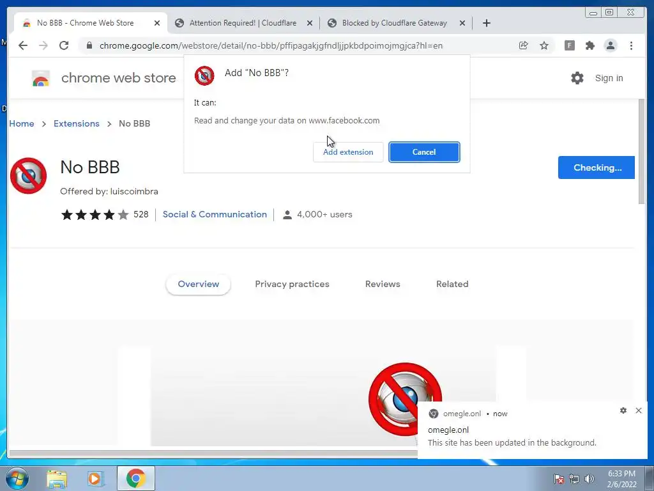The height and width of the screenshot is (491, 654).
Task: Go to the Extensions breadcrumb
Action: 77,123
